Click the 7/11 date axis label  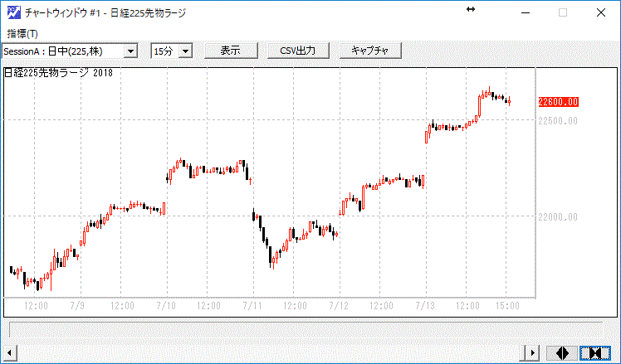coord(252,306)
